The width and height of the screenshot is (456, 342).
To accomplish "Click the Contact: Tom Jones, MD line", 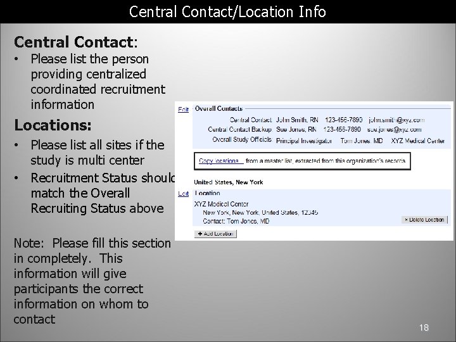I will click(236, 221).
